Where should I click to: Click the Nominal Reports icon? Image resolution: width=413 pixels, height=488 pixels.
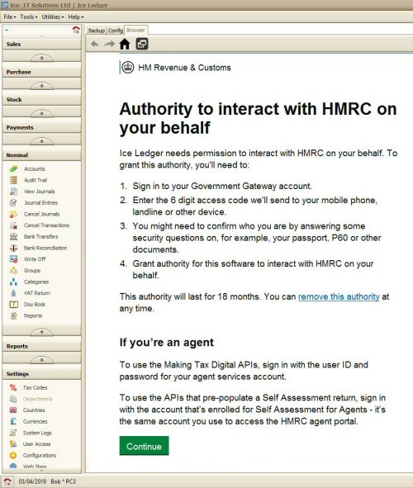coord(13,316)
